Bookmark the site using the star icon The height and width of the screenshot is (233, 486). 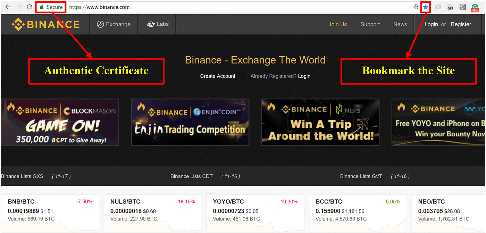(x=426, y=7)
